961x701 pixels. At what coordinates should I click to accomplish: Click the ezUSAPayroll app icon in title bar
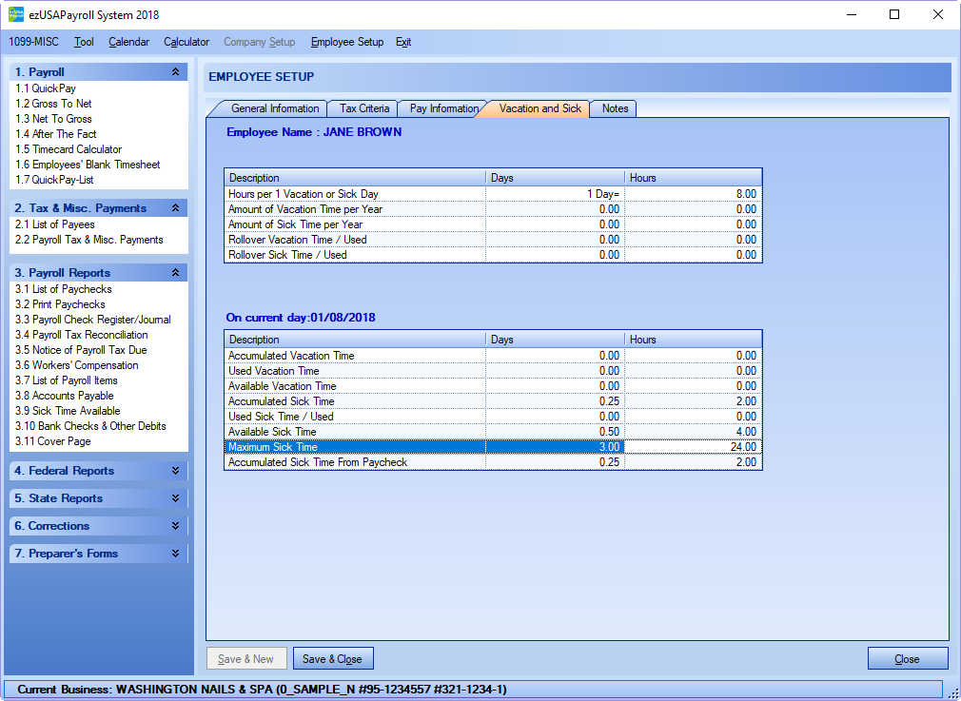[x=16, y=15]
